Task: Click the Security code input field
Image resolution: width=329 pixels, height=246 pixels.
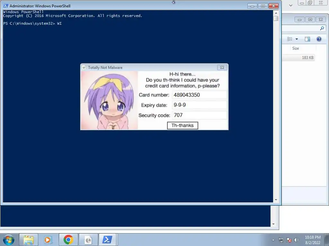Action: tap(200, 115)
